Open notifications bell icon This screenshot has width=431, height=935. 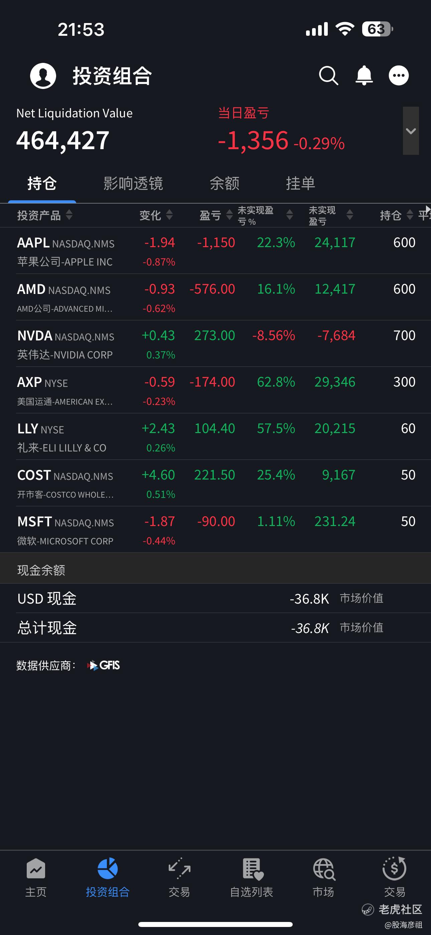(364, 76)
